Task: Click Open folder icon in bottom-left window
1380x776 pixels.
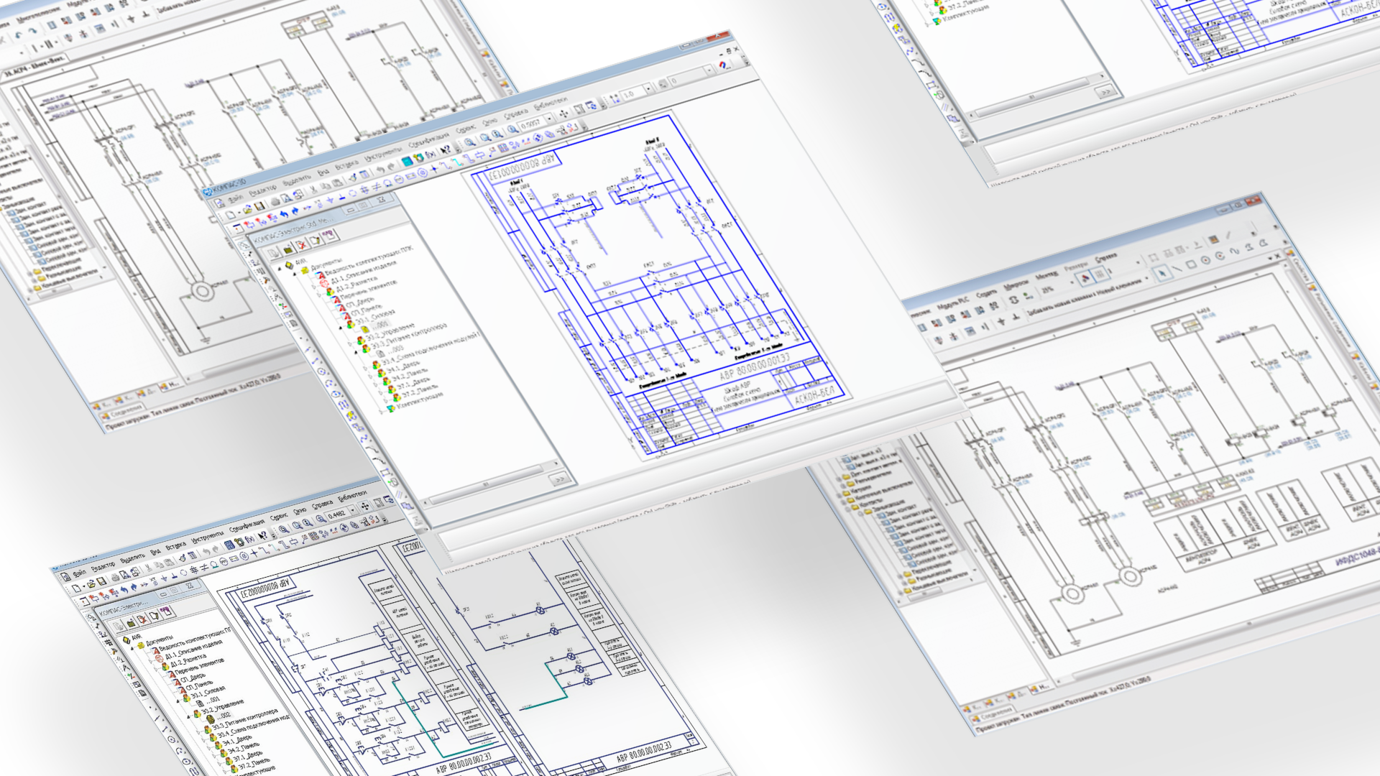Action: point(91,583)
